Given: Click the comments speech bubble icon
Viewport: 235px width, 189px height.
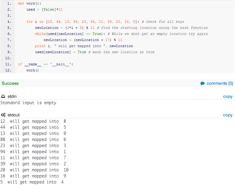Looking at the screenshot, I should [202, 84].
